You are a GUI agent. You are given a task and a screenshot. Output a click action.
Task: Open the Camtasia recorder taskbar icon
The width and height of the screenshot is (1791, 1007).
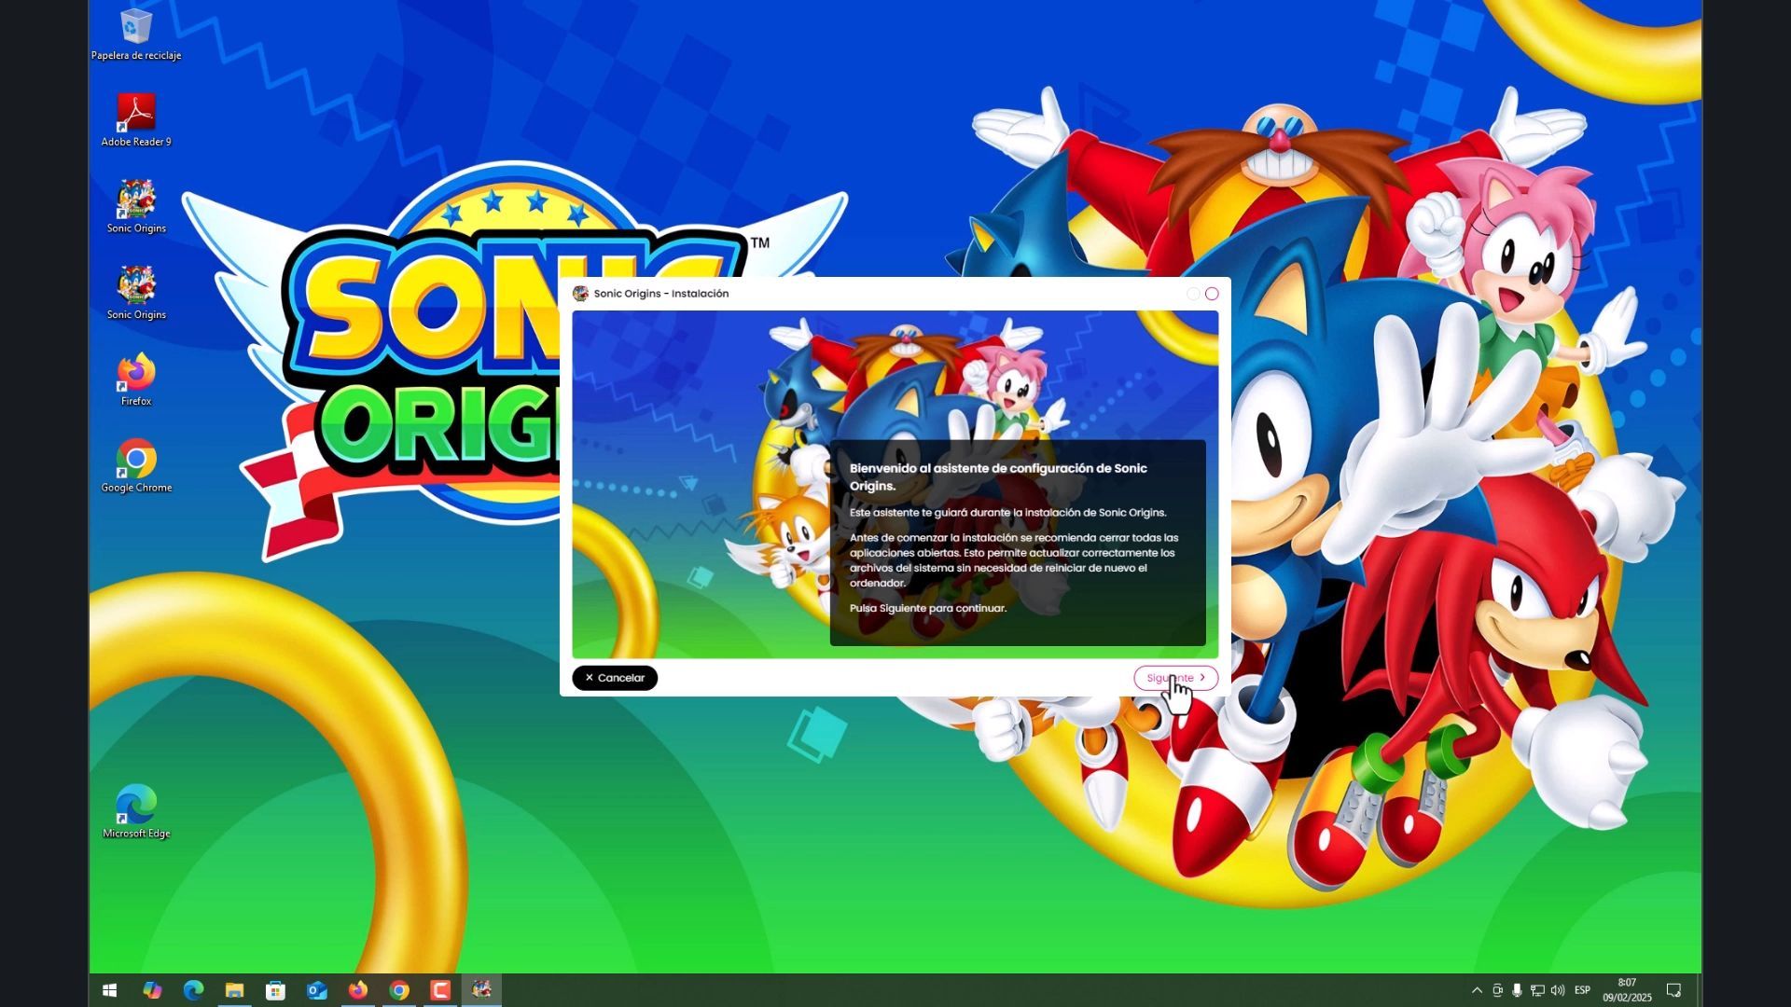[440, 990]
